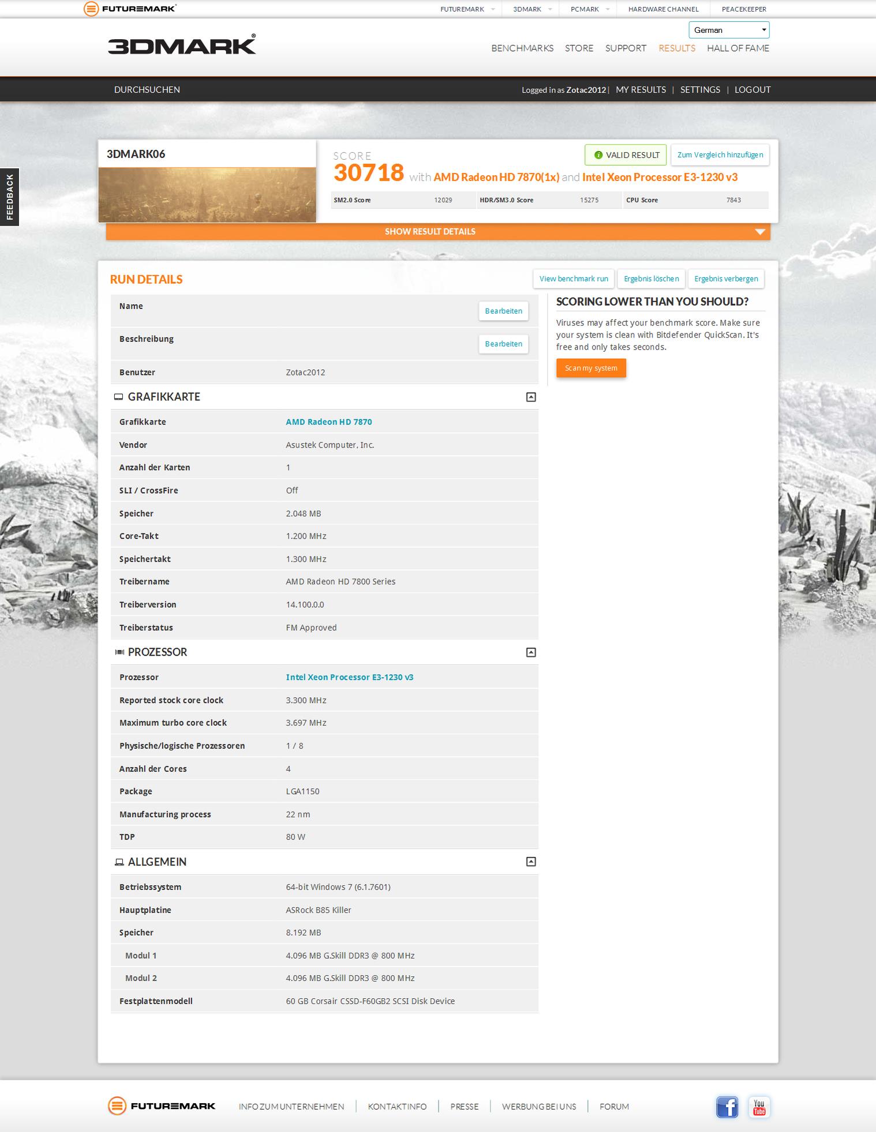Click Werbung bei uns footer link
This screenshot has width=876, height=1132.
[539, 1106]
